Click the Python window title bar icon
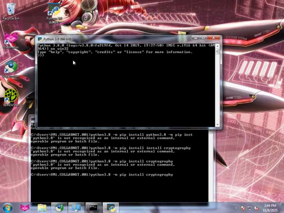 (x=40, y=39)
